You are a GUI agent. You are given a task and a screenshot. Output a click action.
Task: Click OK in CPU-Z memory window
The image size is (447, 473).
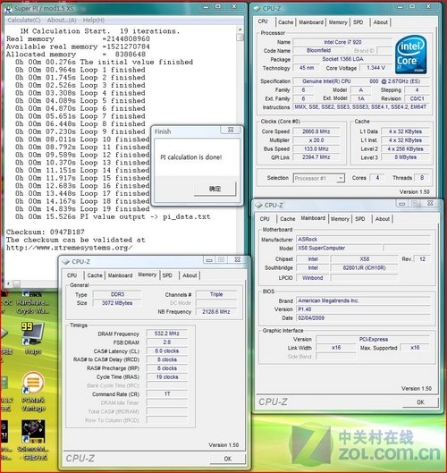pyautogui.click(x=228, y=459)
